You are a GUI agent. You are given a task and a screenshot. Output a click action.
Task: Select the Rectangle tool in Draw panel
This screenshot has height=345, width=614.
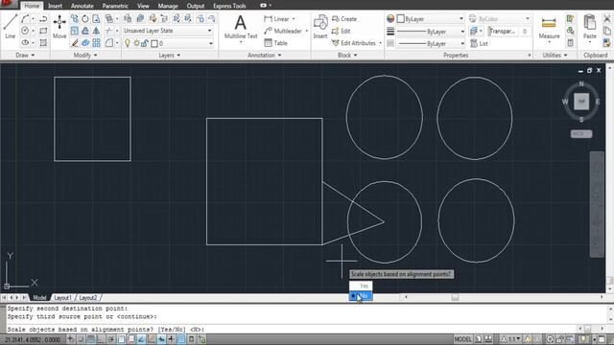click(43, 31)
